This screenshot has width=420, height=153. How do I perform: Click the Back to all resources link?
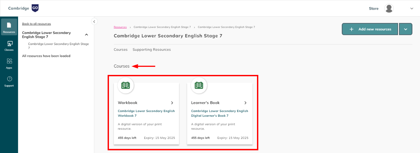(36, 24)
